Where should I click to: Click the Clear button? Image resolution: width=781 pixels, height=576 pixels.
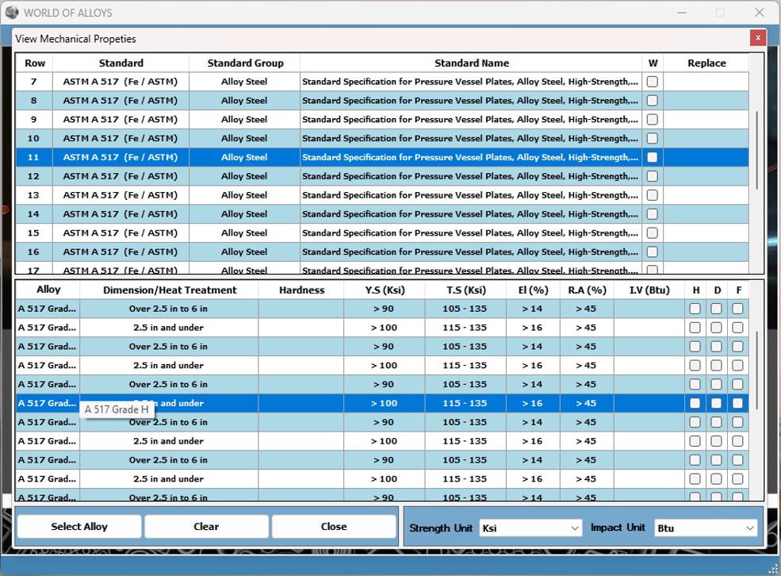pyautogui.click(x=206, y=527)
